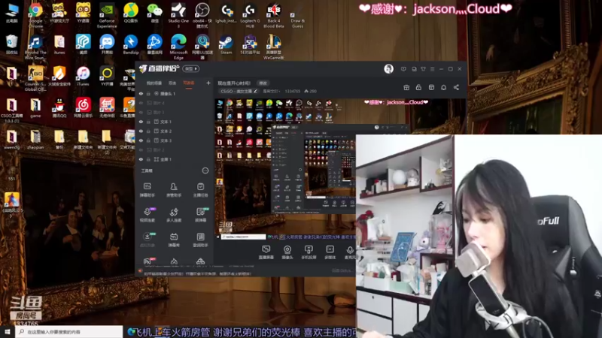
Task: Toggle the lock on 摄像头 1 layer
Action: [148, 93]
